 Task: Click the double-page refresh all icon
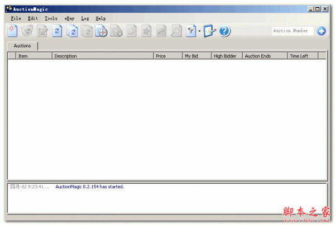[72, 31]
